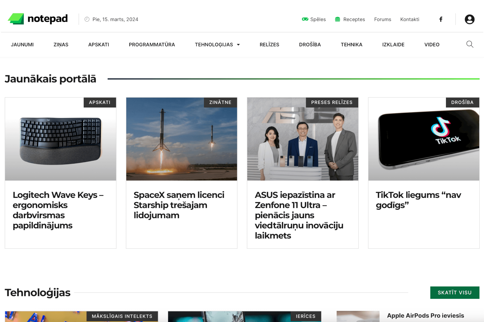The image size is (484, 322).
Task: Click the search magnifier icon
Action: pyautogui.click(x=470, y=44)
